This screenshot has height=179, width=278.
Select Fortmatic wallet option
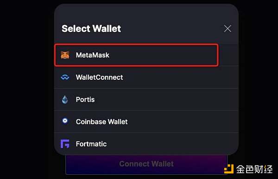(146, 144)
